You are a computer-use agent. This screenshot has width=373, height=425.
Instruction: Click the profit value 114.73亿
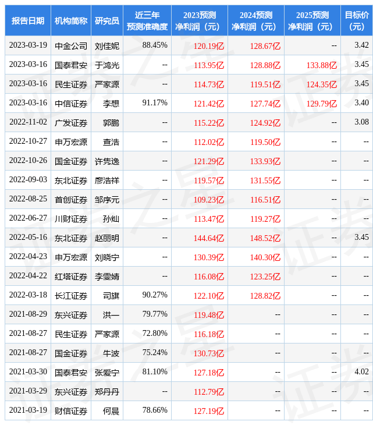tap(209, 84)
